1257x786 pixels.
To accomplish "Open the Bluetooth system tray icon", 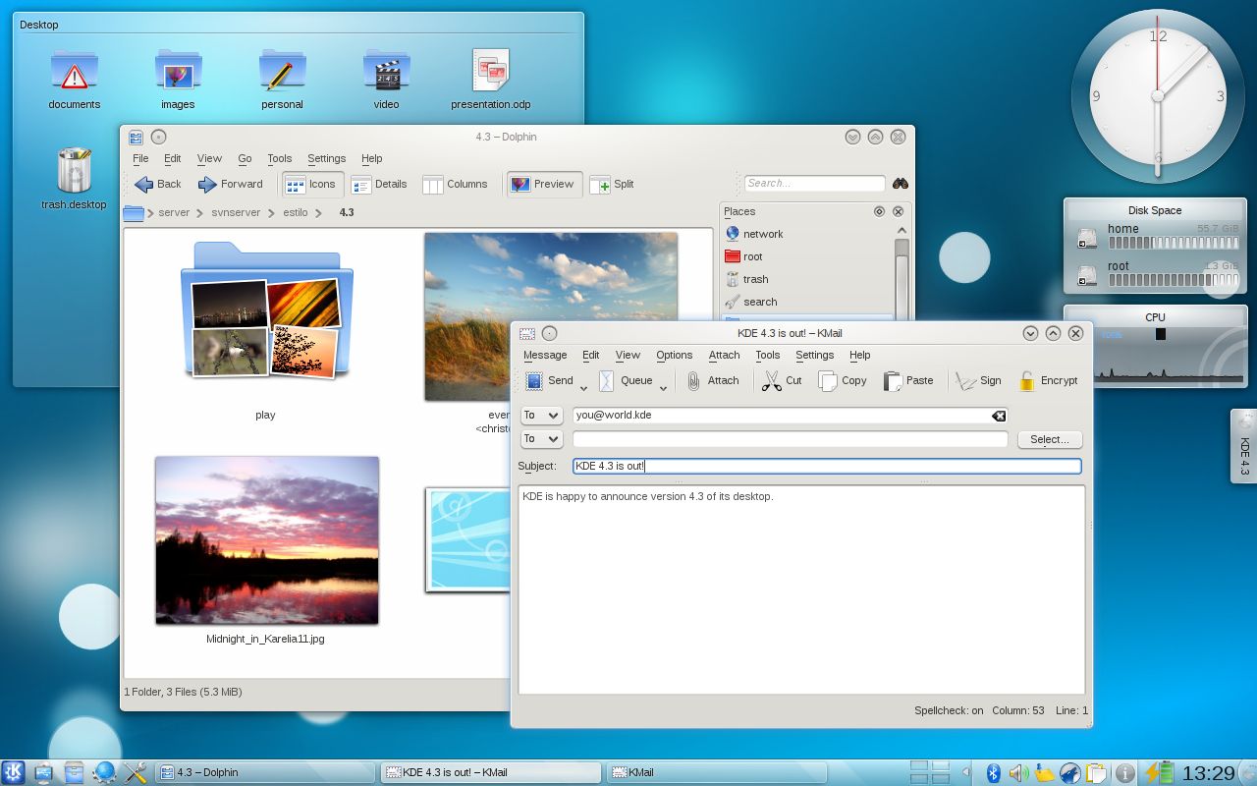I will pos(995,772).
